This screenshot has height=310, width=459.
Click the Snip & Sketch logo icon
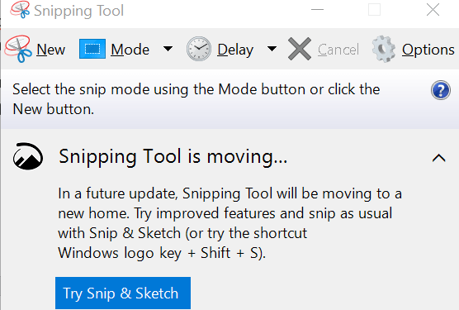(x=28, y=156)
